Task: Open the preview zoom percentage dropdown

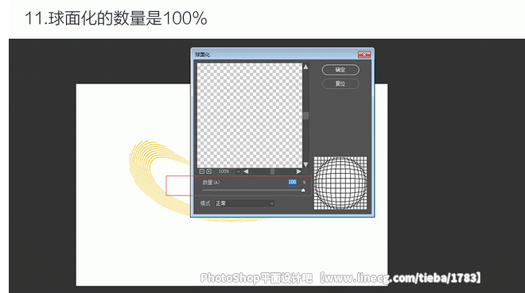Action: 238,172
